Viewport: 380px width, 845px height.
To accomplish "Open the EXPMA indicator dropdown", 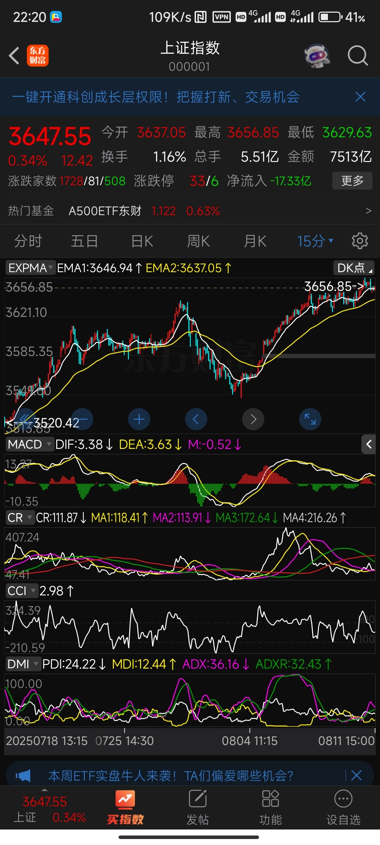I will [x=31, y=268].
